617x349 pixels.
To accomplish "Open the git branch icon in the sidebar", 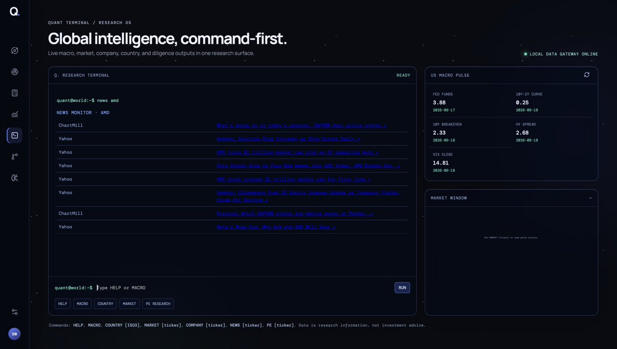I will point(14,156).
